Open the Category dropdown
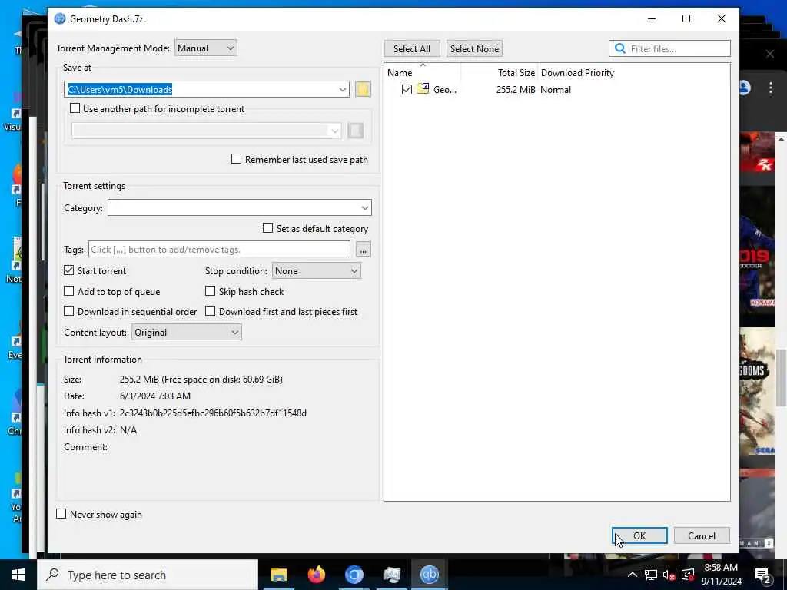Image resolution: width=787 pixels, height=590 pixels. coord(240,207)
